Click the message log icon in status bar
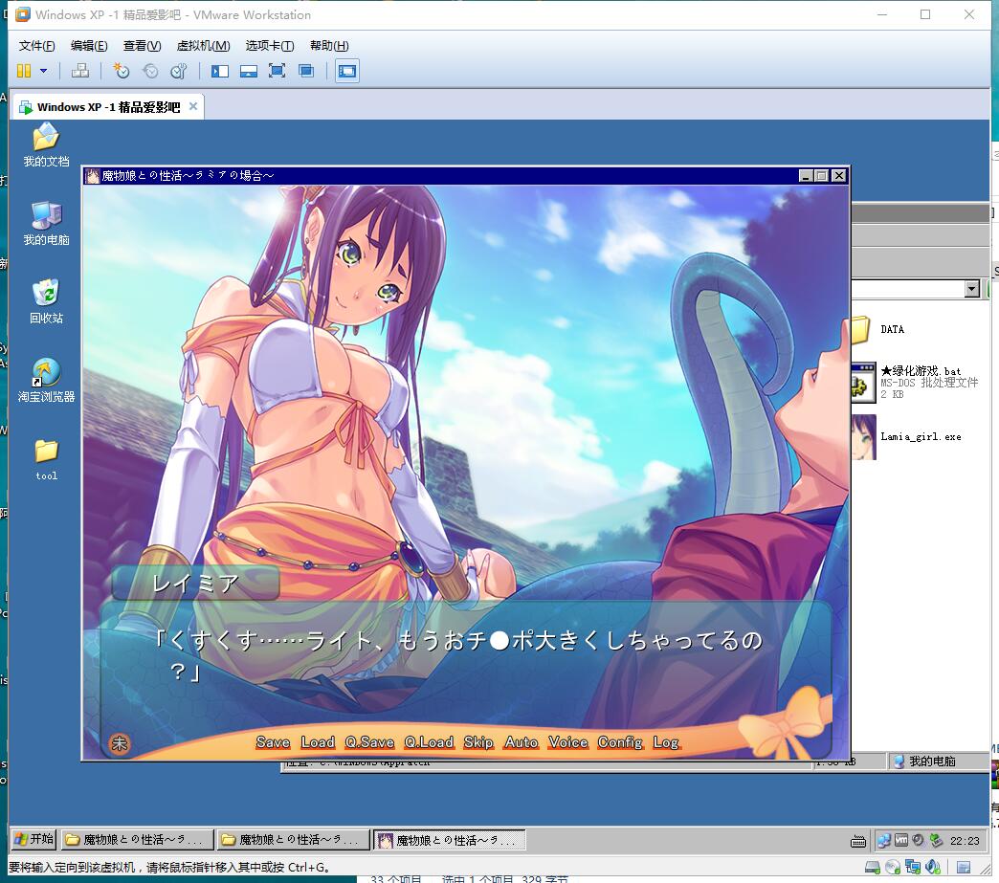999x883 pixels. tap(964, 867)
